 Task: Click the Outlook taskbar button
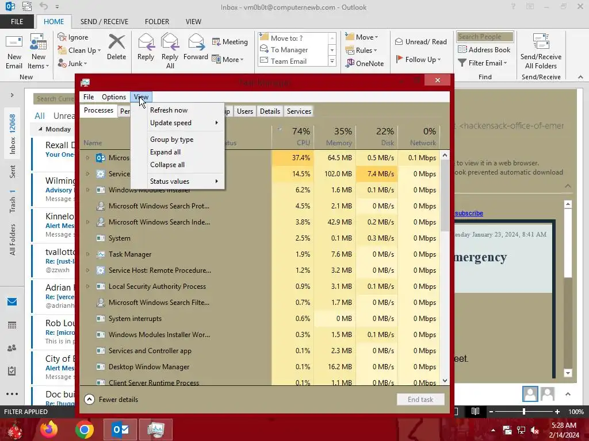pyautogui.click(x=120, y=430)
